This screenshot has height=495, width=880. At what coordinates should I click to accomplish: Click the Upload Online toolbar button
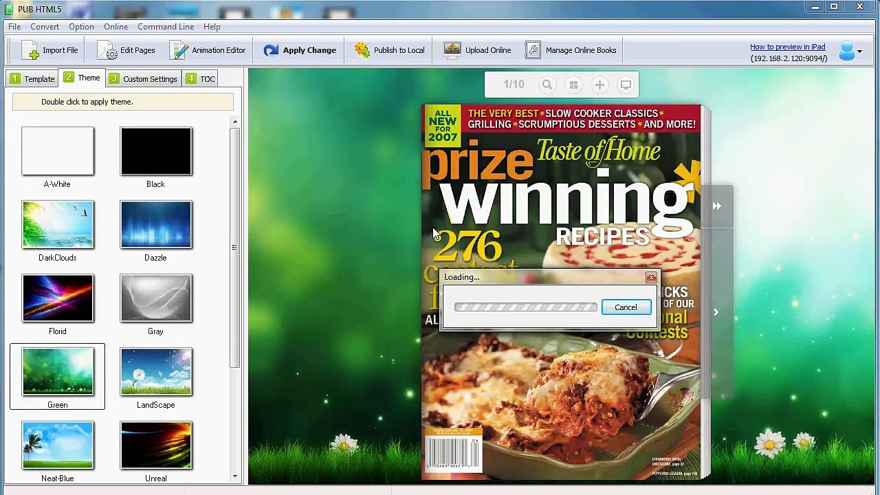coord(478,50)
